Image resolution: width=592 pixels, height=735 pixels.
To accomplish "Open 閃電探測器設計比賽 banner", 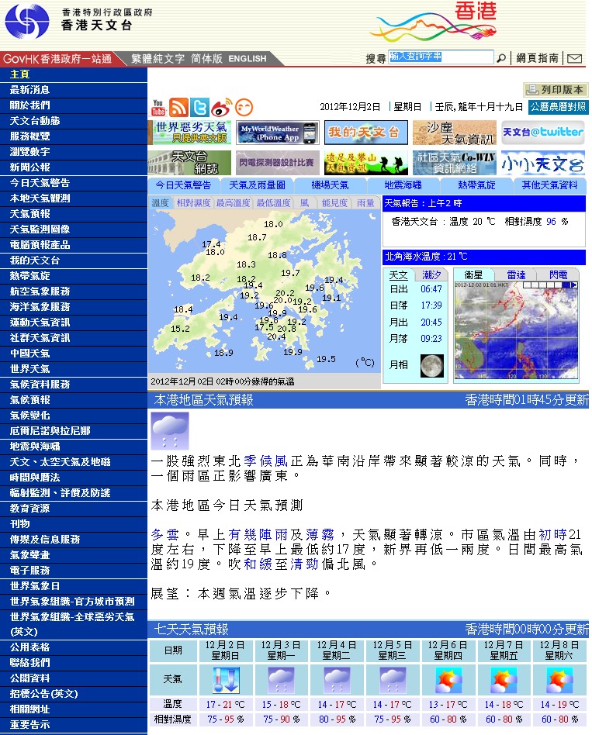I will tap(278, 163).
